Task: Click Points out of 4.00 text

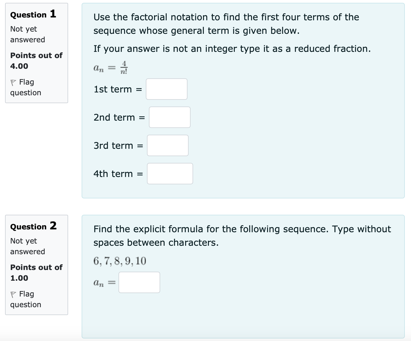Action: pyautogui.click(x=36, y=61)
